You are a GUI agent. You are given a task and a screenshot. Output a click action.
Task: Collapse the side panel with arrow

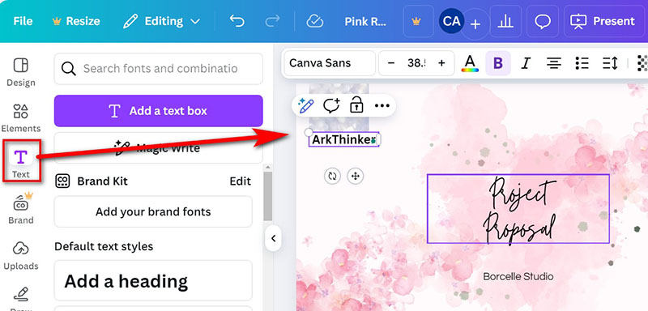click(x=273, y=238)
